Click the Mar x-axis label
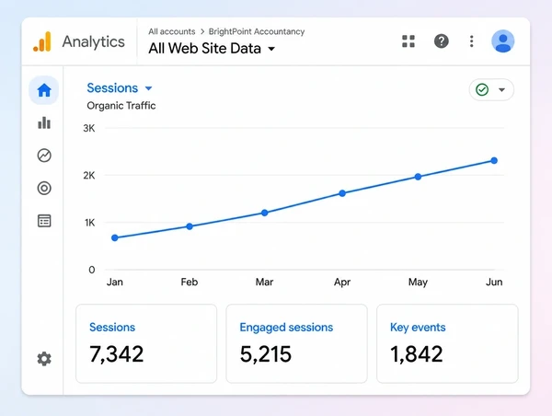 (x=264, y=282)
